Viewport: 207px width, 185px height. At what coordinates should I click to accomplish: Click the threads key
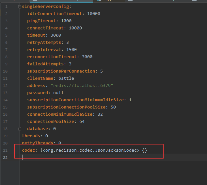pyautogui.click(x=31, y=136)
